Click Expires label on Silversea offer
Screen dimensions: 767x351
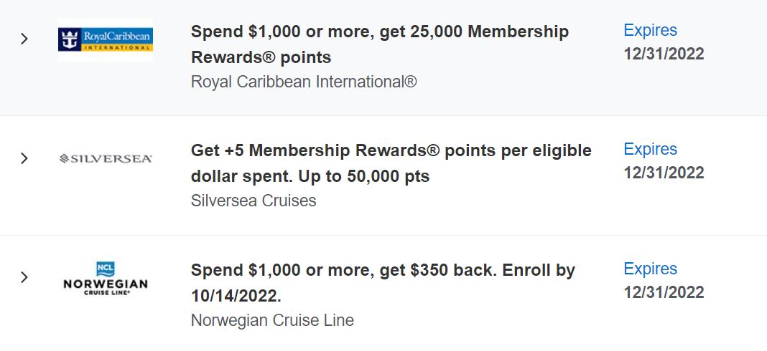(x=650, y=150)
